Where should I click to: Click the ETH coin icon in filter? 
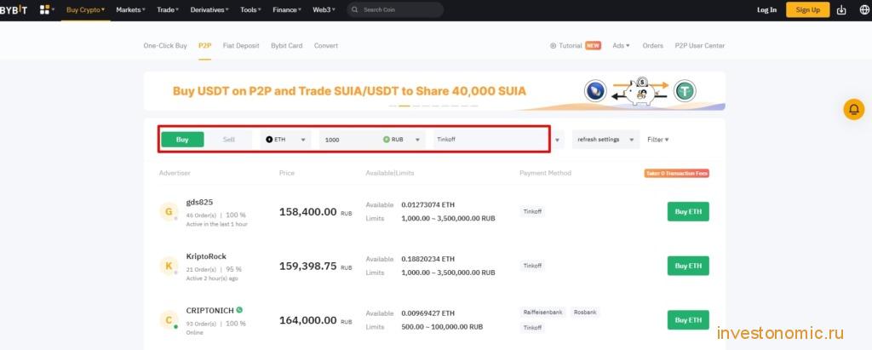tap(269, 140)
